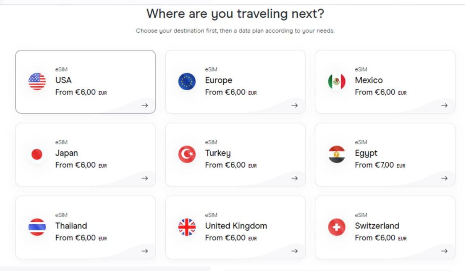The width and height of the screenshot is (465, 271).
Task: Select the highlighted USA card
Action: pos(85,81)
